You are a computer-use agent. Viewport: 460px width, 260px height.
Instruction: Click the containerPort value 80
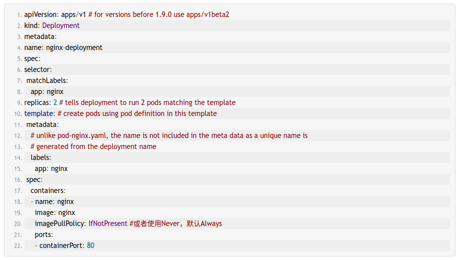point(91,245)
